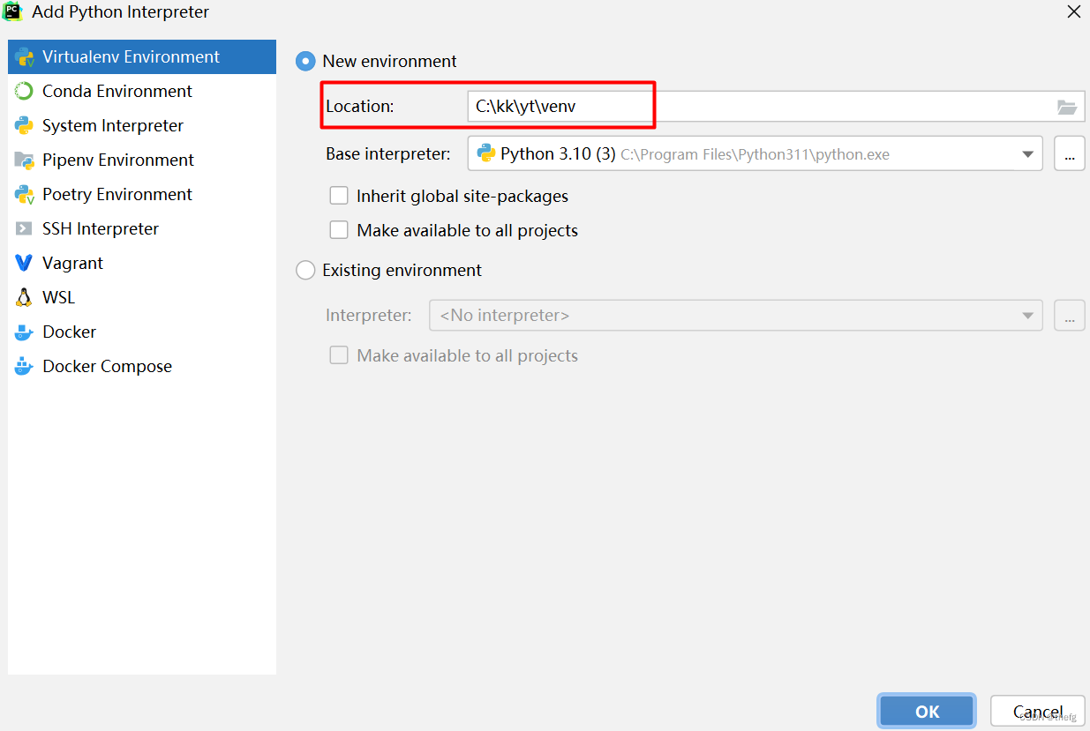Screen dimensions: 1090x731
Task: Choose the WSL interpreter type
Action: coord(142,297)
